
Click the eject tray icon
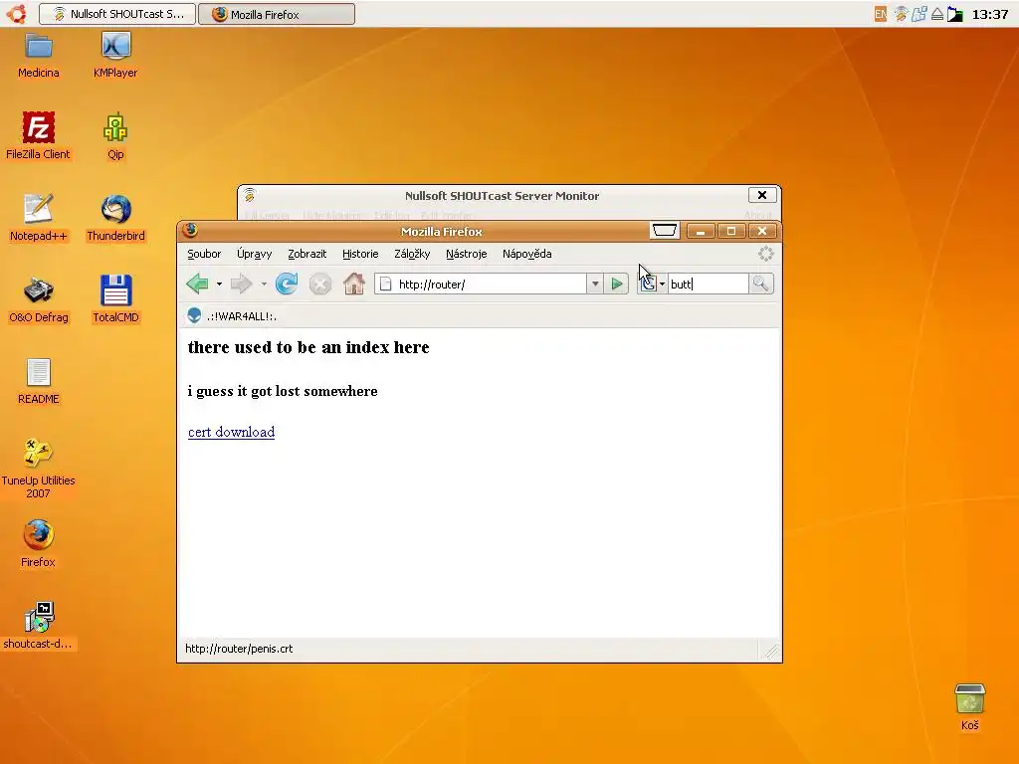click(937, 14)
